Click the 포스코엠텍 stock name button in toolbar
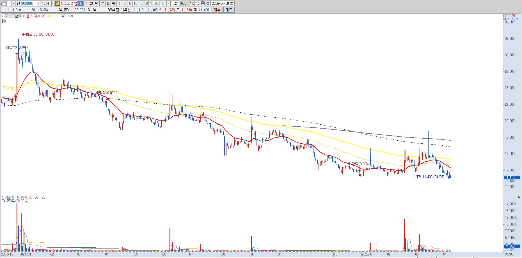522x258 pixels. tap(68, 3)
